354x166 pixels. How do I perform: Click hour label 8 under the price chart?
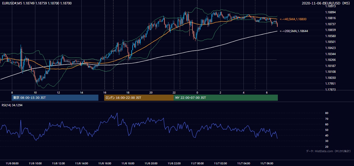click(x=12, y=92)
